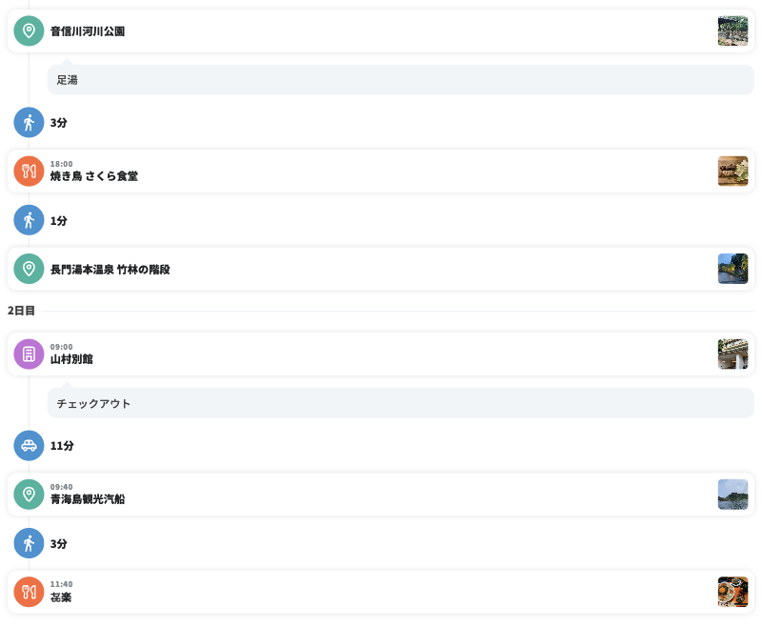Click walking icon below 青海島観光汽船
The image size is (762, 627).
(29, 543)
